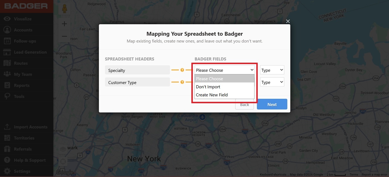
Task: Click the Customer Type spreadsheet header field
Action: pos(137,82)
